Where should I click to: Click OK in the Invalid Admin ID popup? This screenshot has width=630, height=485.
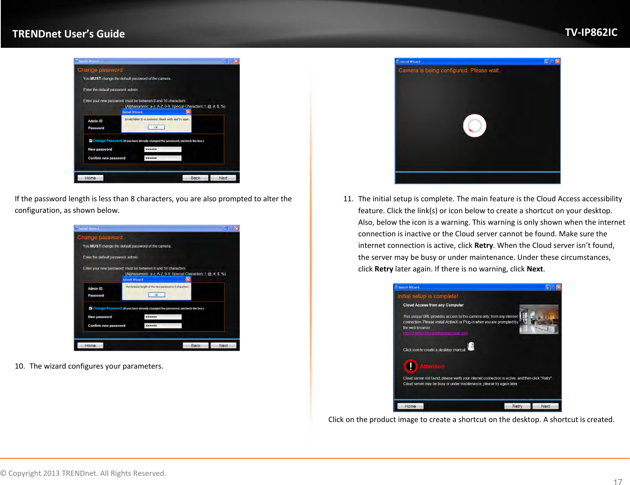(156, 127)
